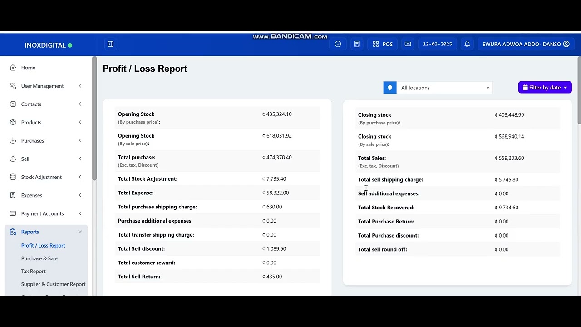
Task: Click the green online status dot
Action: click(x=70, y=45)
